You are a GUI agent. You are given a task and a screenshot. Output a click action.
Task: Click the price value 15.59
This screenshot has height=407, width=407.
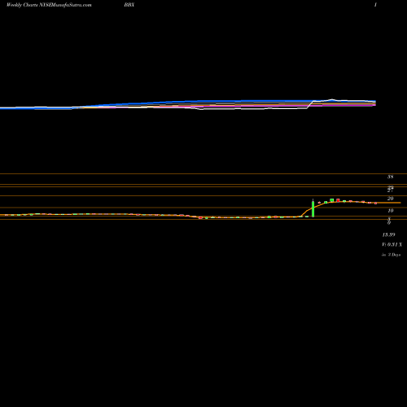(388, 234)
